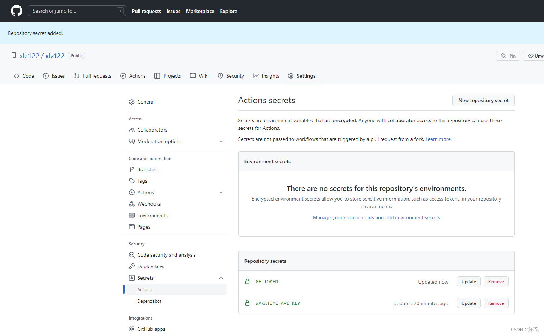The height and width of the screenshot is (335, 544).
Task: Open the Wiki tab
Action: 199,76
